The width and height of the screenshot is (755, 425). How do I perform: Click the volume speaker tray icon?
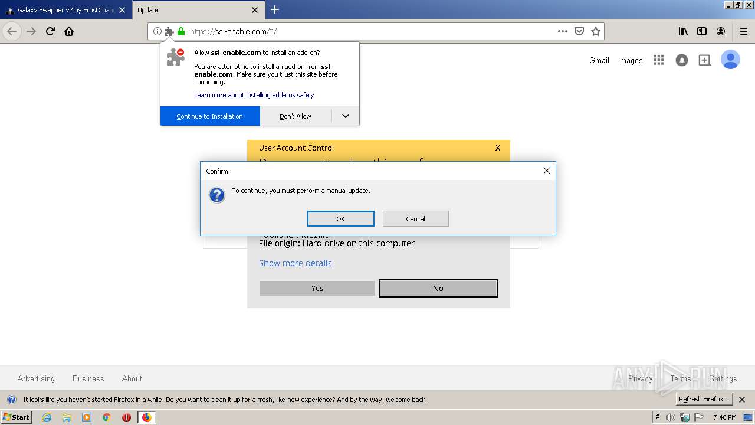click(x=671, y=417)
